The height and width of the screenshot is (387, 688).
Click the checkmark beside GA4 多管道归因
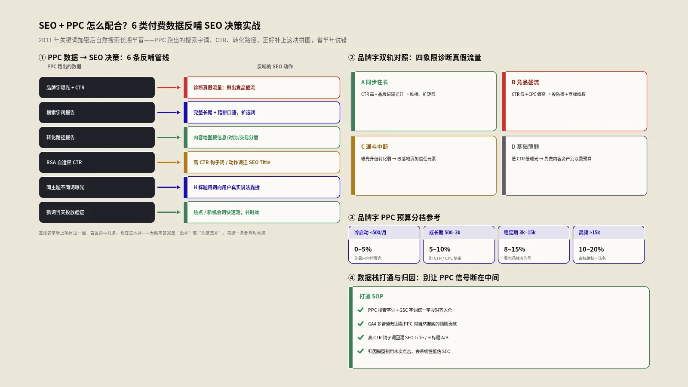tap(360, 323)
